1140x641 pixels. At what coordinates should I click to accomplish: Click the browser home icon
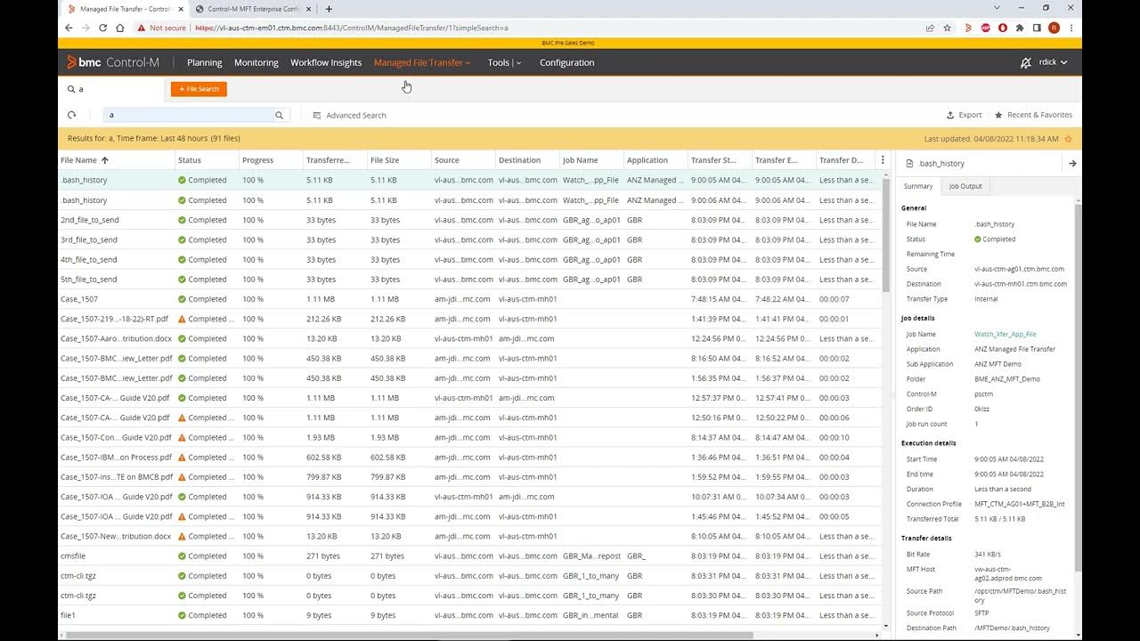pyautogui.click(x=122, y=28)
